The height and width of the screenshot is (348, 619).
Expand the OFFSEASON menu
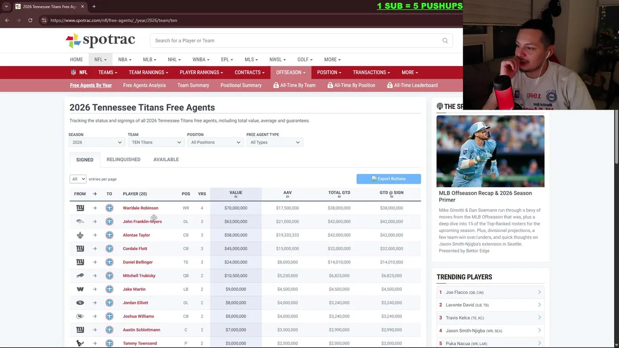291,72
